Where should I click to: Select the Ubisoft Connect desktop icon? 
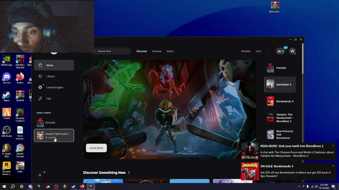20,151
